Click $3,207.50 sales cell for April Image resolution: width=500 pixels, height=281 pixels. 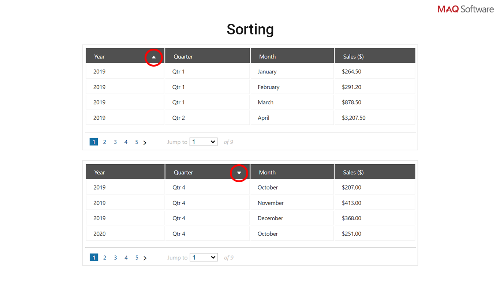point(354,118)
